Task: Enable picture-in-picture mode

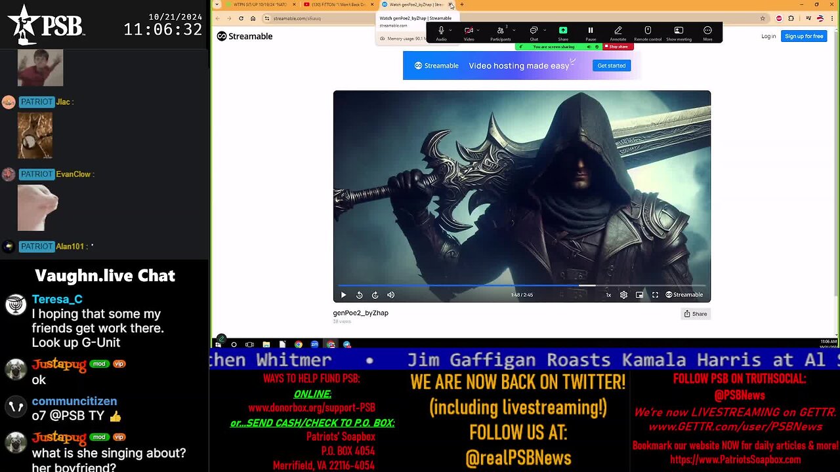Action: (639, 295)
